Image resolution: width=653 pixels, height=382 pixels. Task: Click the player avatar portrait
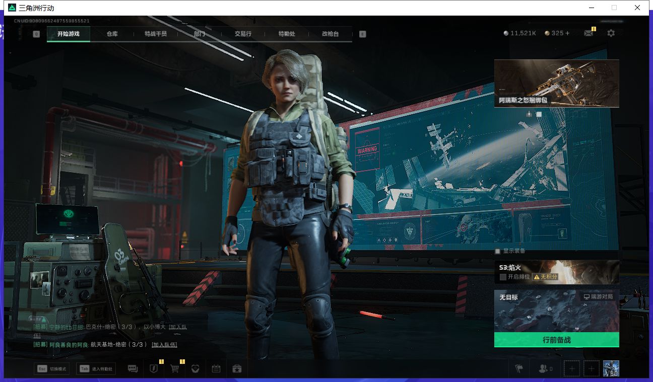(x=611, y=368)
